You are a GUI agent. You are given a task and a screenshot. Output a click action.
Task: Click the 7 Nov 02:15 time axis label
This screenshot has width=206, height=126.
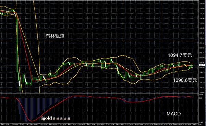(x=43, y=125)
